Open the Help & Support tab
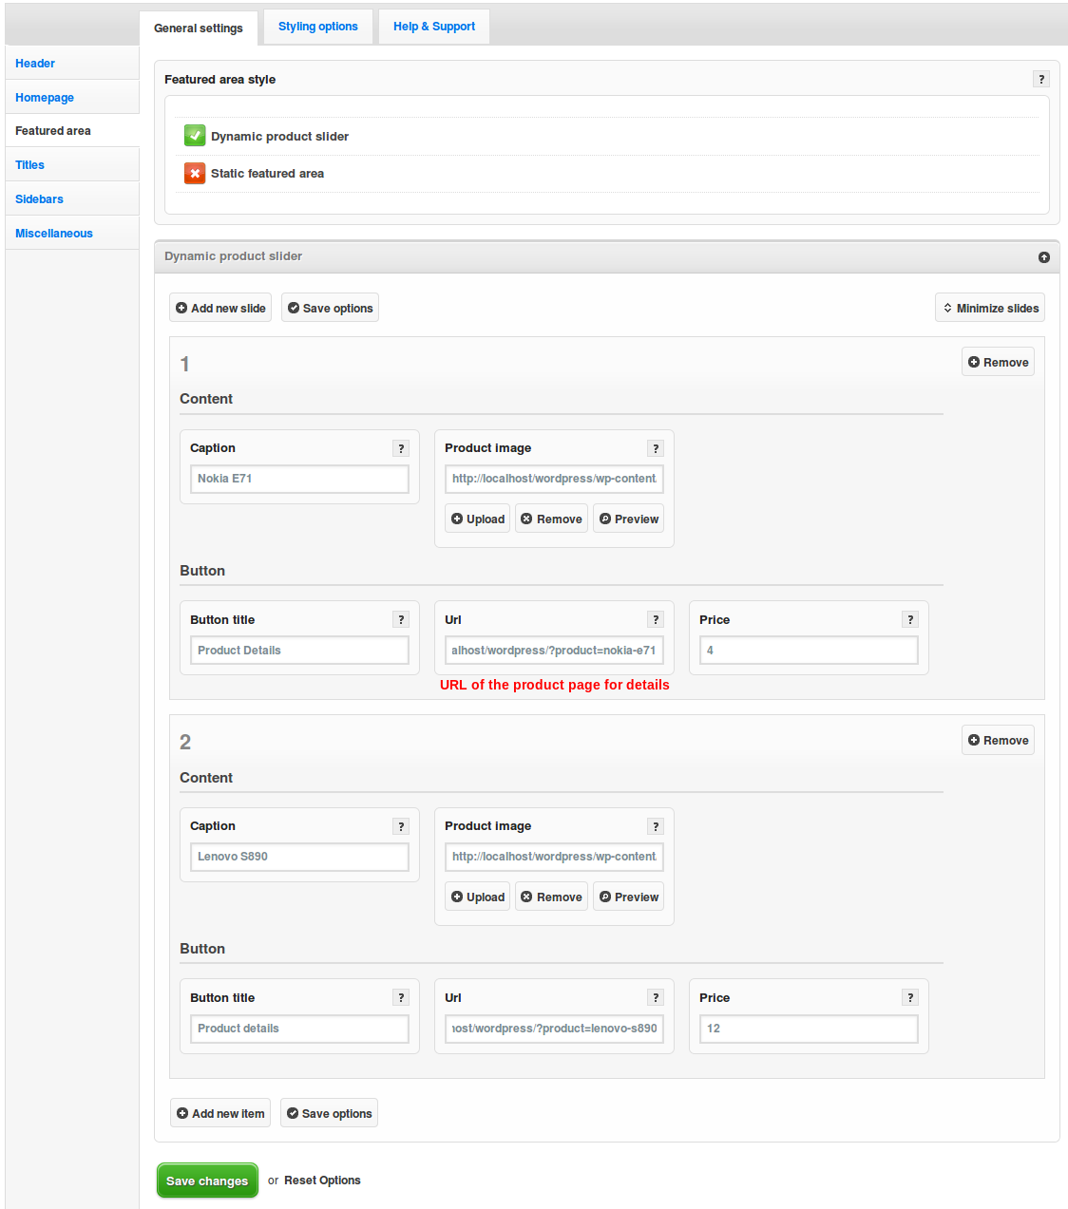This screenshot has width=1068, height=1209. [x=433, y=26]
